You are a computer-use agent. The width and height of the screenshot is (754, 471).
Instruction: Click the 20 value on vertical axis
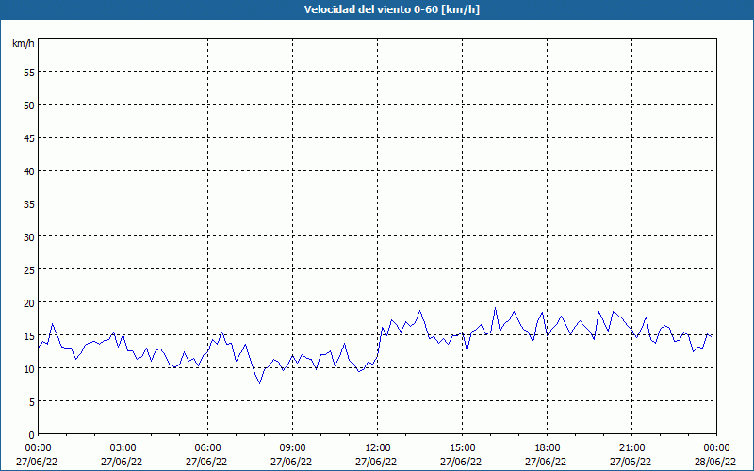pyautogui.click(x=29, y=303)
